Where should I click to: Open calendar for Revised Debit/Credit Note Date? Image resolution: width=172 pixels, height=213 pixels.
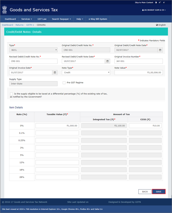(107, 61)
